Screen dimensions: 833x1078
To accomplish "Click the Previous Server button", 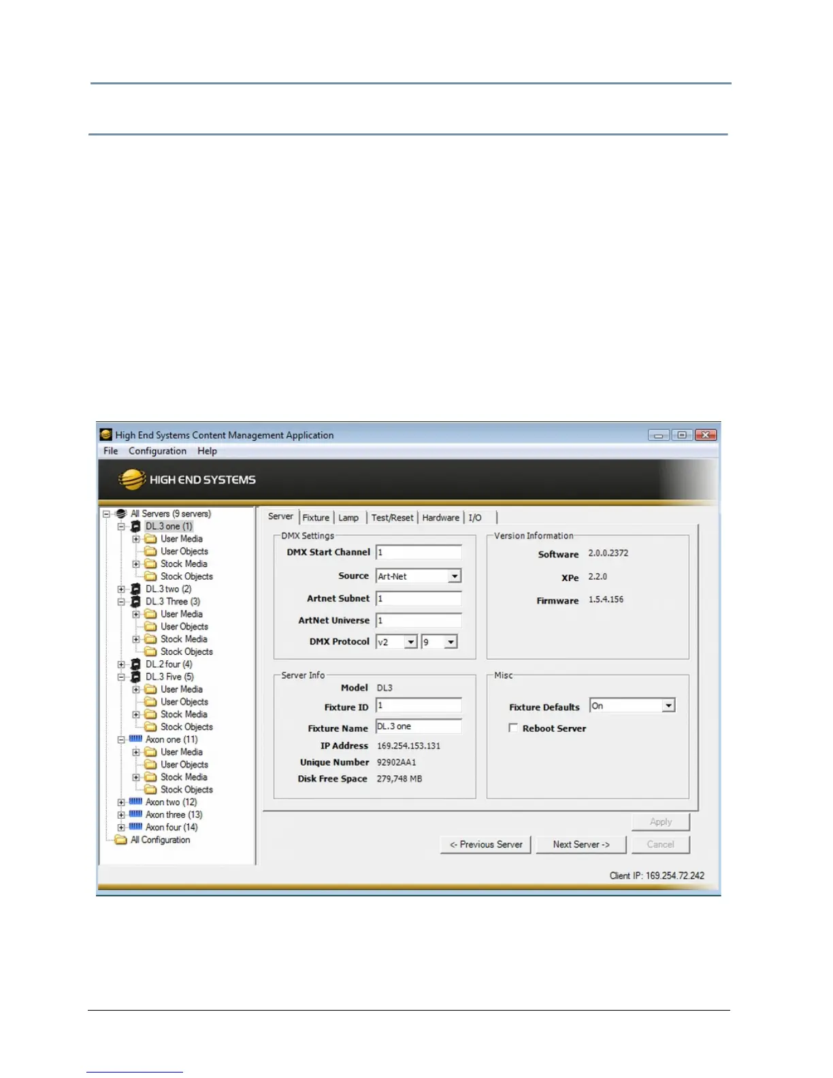I will 485,845.
